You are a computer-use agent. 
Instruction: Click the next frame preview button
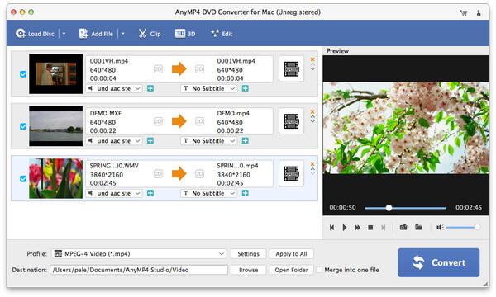(x=384, y=228)
